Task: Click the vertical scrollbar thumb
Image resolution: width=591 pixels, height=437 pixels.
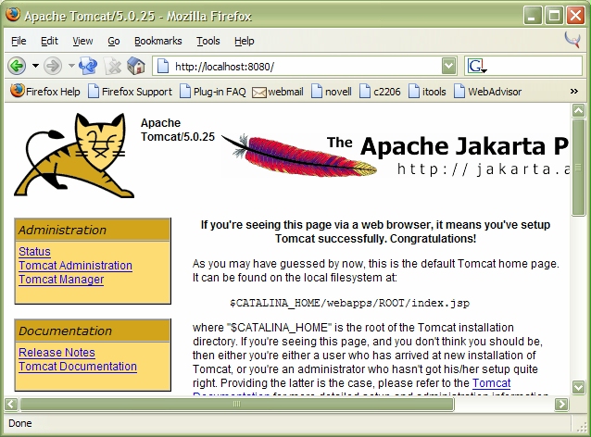Action: 578,168
